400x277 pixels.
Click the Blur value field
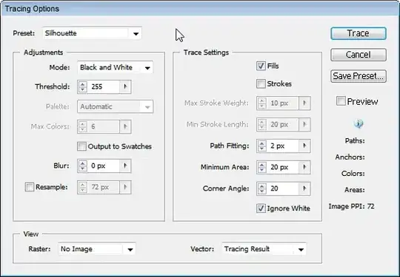(104, 166)
